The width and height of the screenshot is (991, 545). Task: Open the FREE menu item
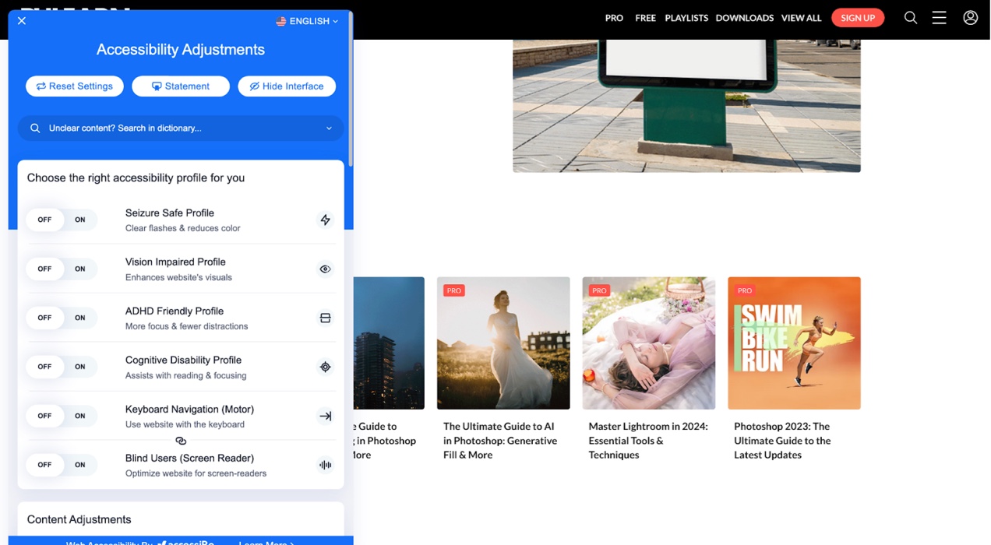tap(645, 18)
